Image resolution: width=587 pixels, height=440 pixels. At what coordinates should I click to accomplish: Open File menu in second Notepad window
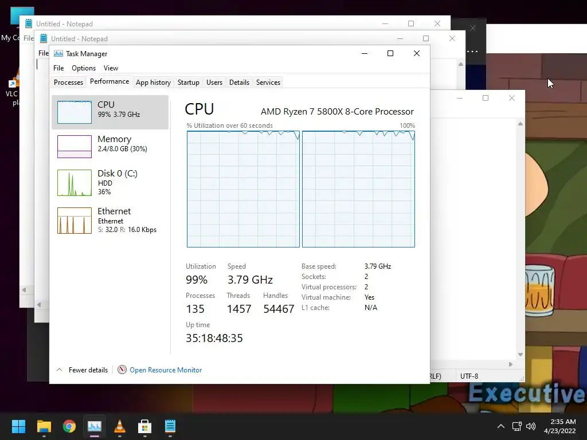(44, 53)
